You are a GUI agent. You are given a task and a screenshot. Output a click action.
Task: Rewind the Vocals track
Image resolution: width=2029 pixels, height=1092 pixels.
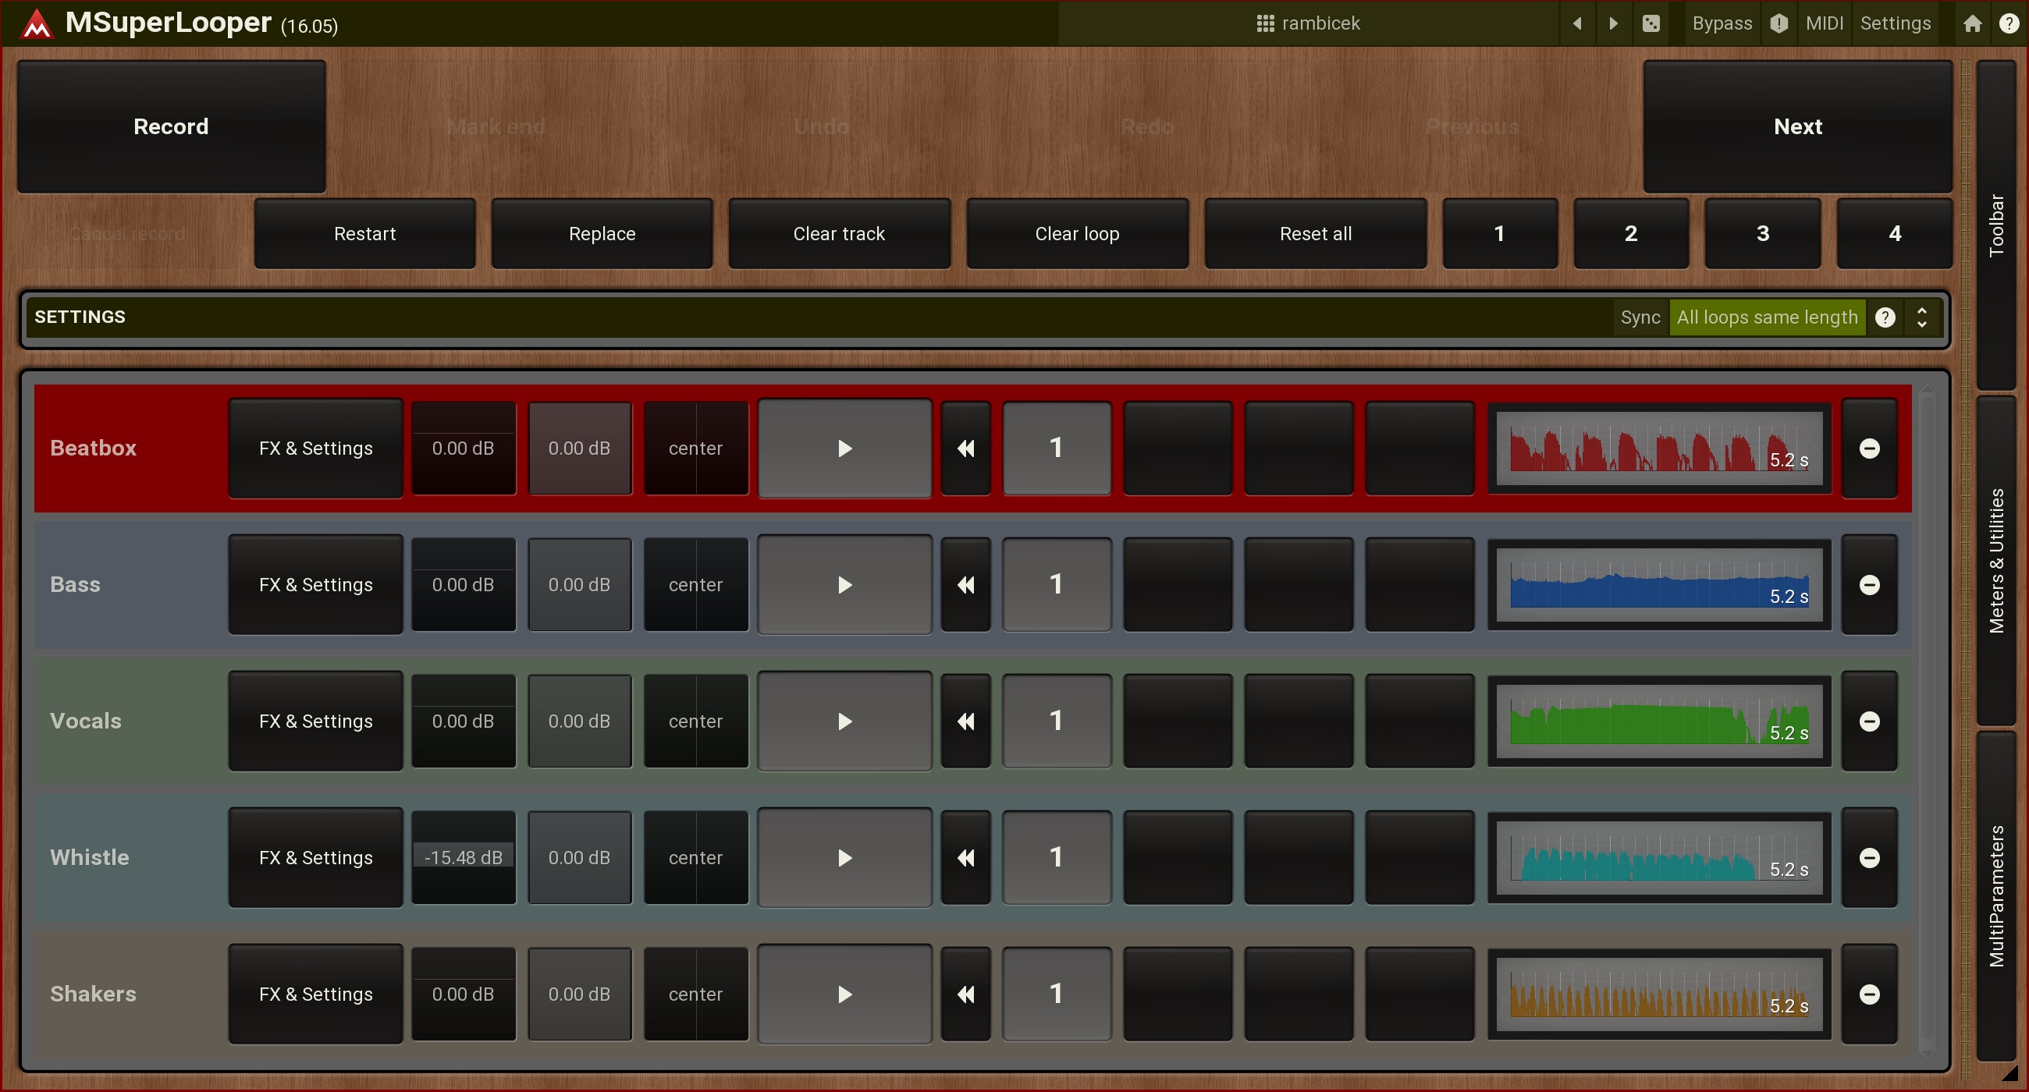965,721
